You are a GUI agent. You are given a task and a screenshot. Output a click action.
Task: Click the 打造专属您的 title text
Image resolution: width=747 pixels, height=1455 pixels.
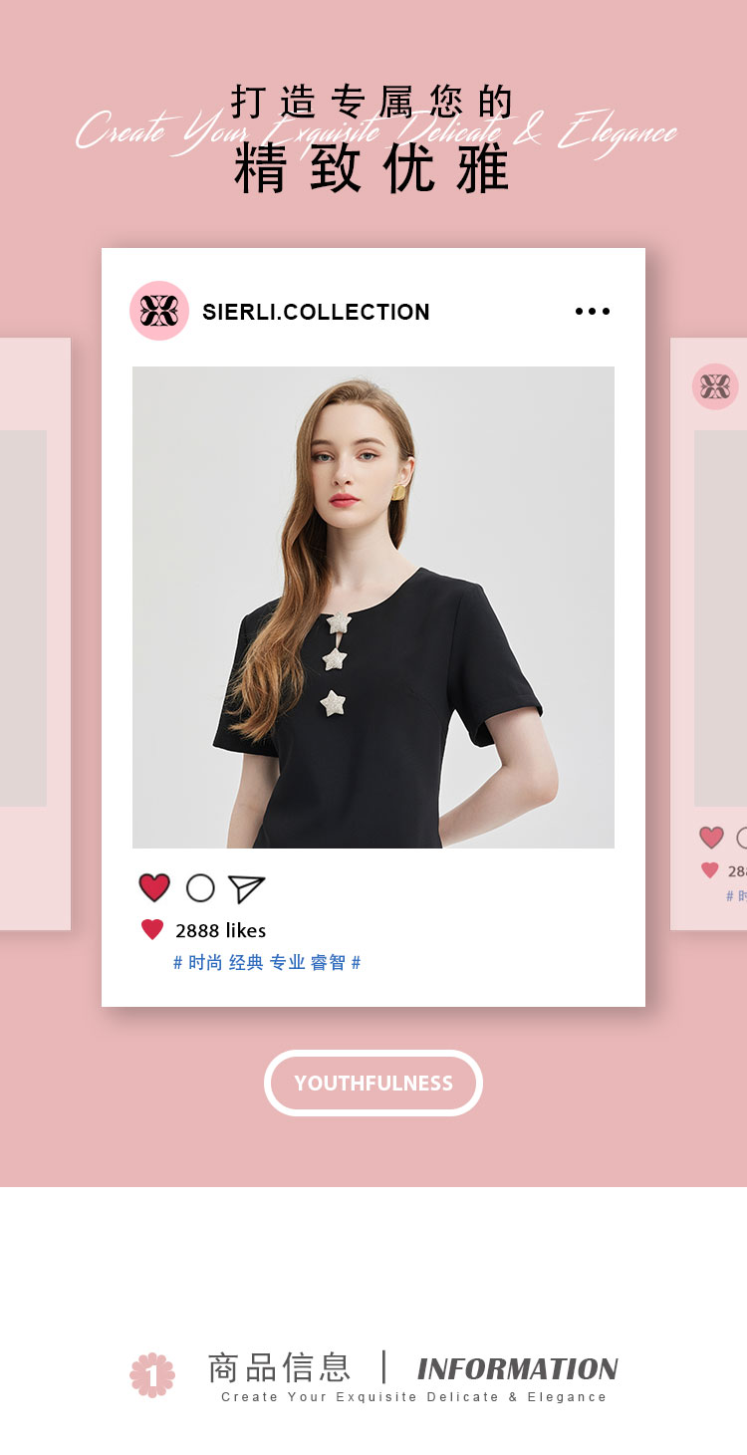373,102
